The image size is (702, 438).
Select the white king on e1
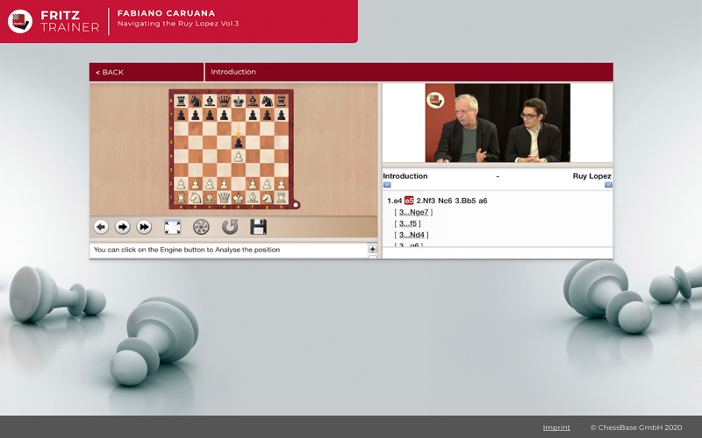[238, 197]
